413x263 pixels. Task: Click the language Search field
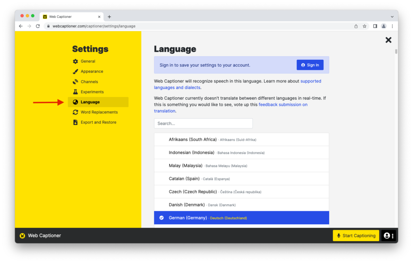pos(203,124)
